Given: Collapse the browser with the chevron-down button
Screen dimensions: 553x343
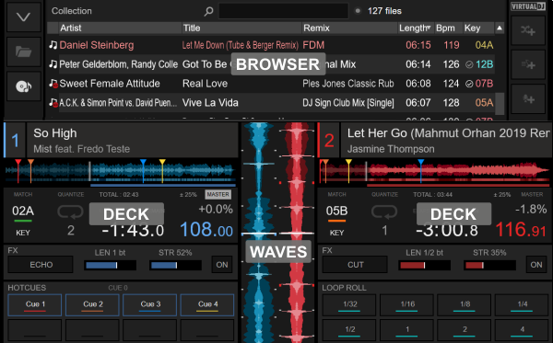Looking at the screenshot, I should [x=24, y=17].
